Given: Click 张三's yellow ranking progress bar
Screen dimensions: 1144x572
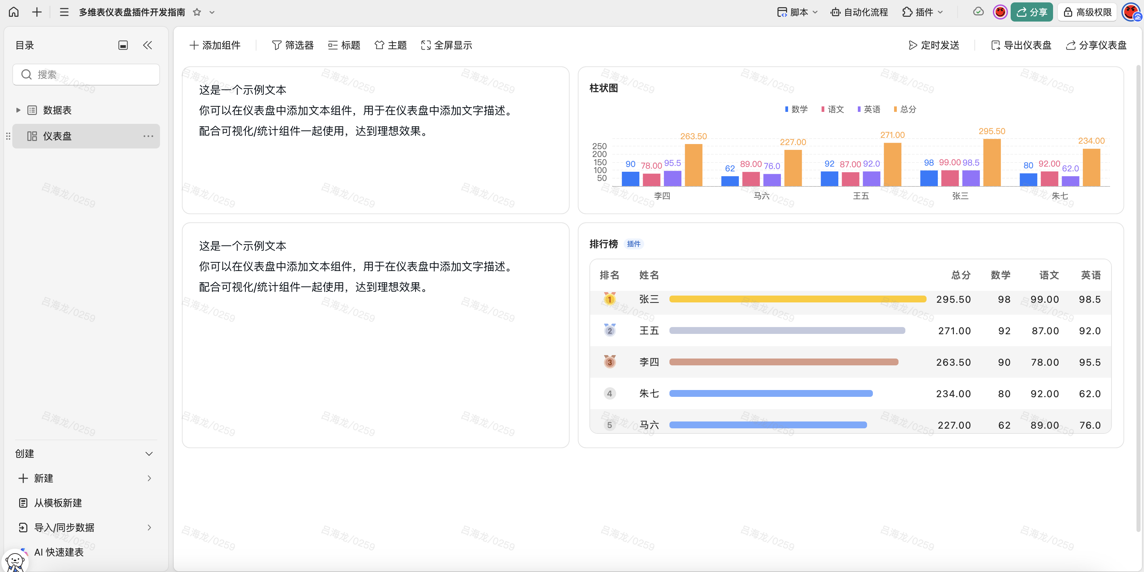Looking at the screenshot, I should (797, 299).
